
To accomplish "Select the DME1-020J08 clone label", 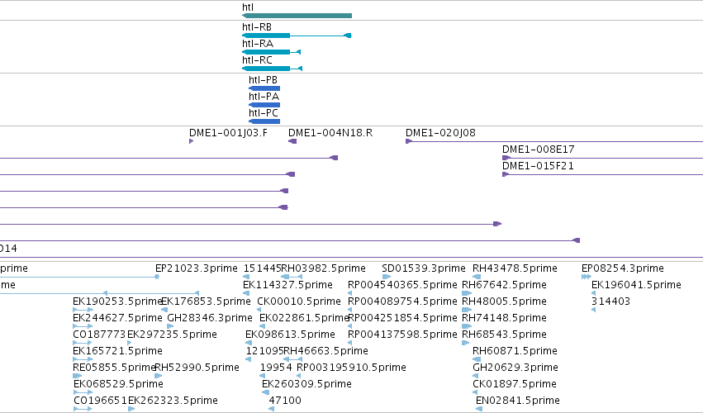I will 441,133.
